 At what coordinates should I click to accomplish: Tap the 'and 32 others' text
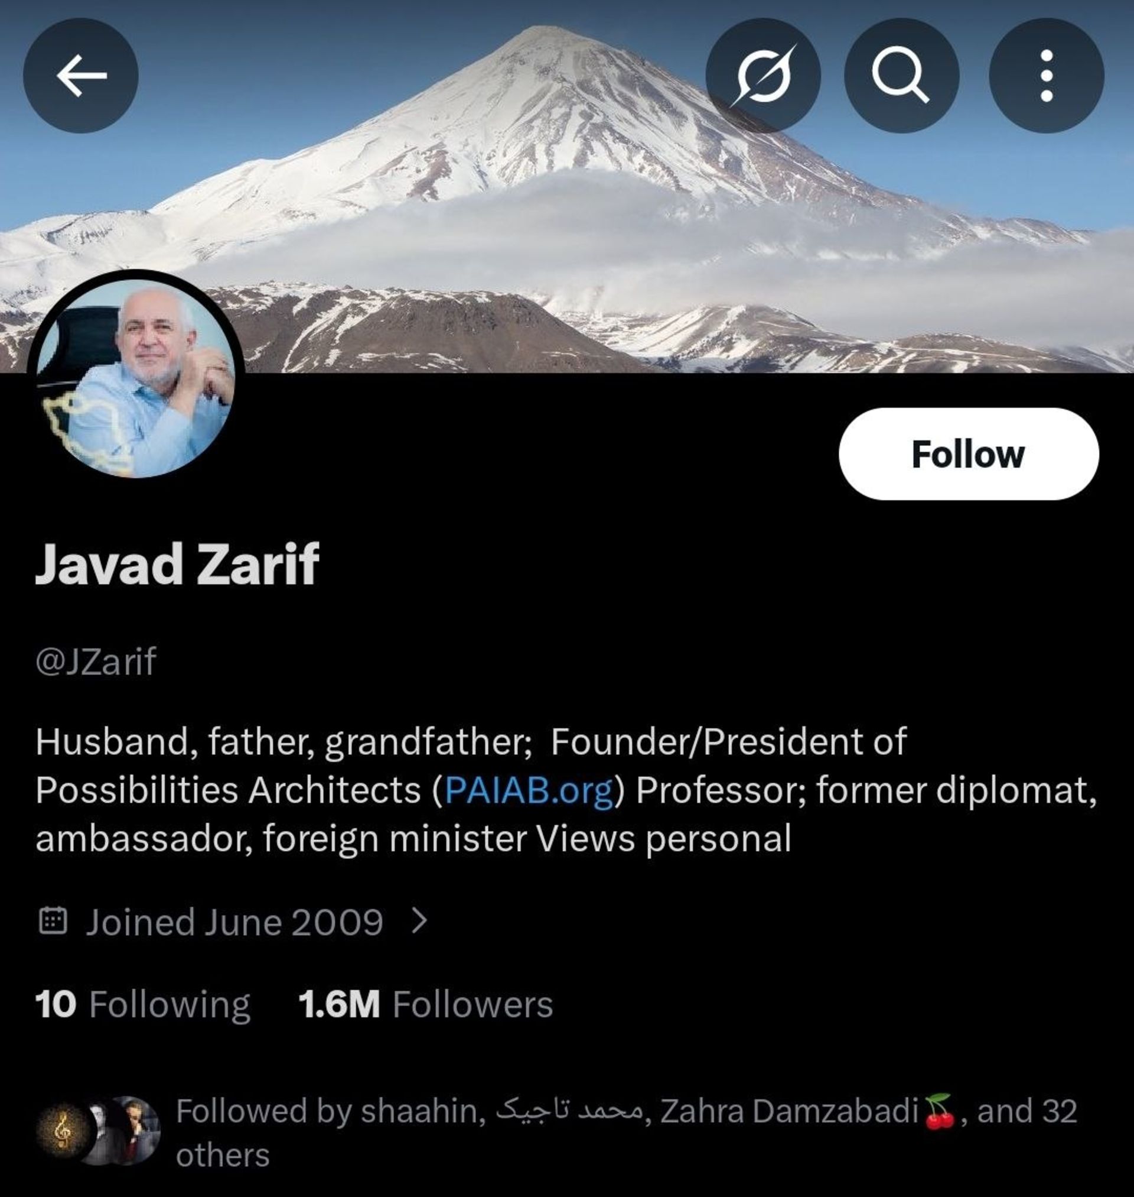tap(626, 1133)
